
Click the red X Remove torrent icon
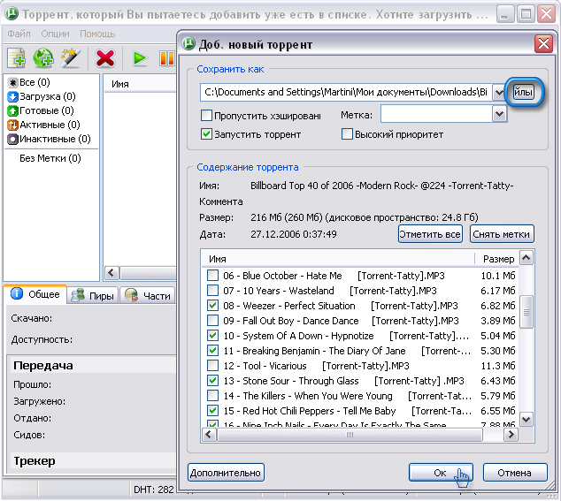(105, 58)
